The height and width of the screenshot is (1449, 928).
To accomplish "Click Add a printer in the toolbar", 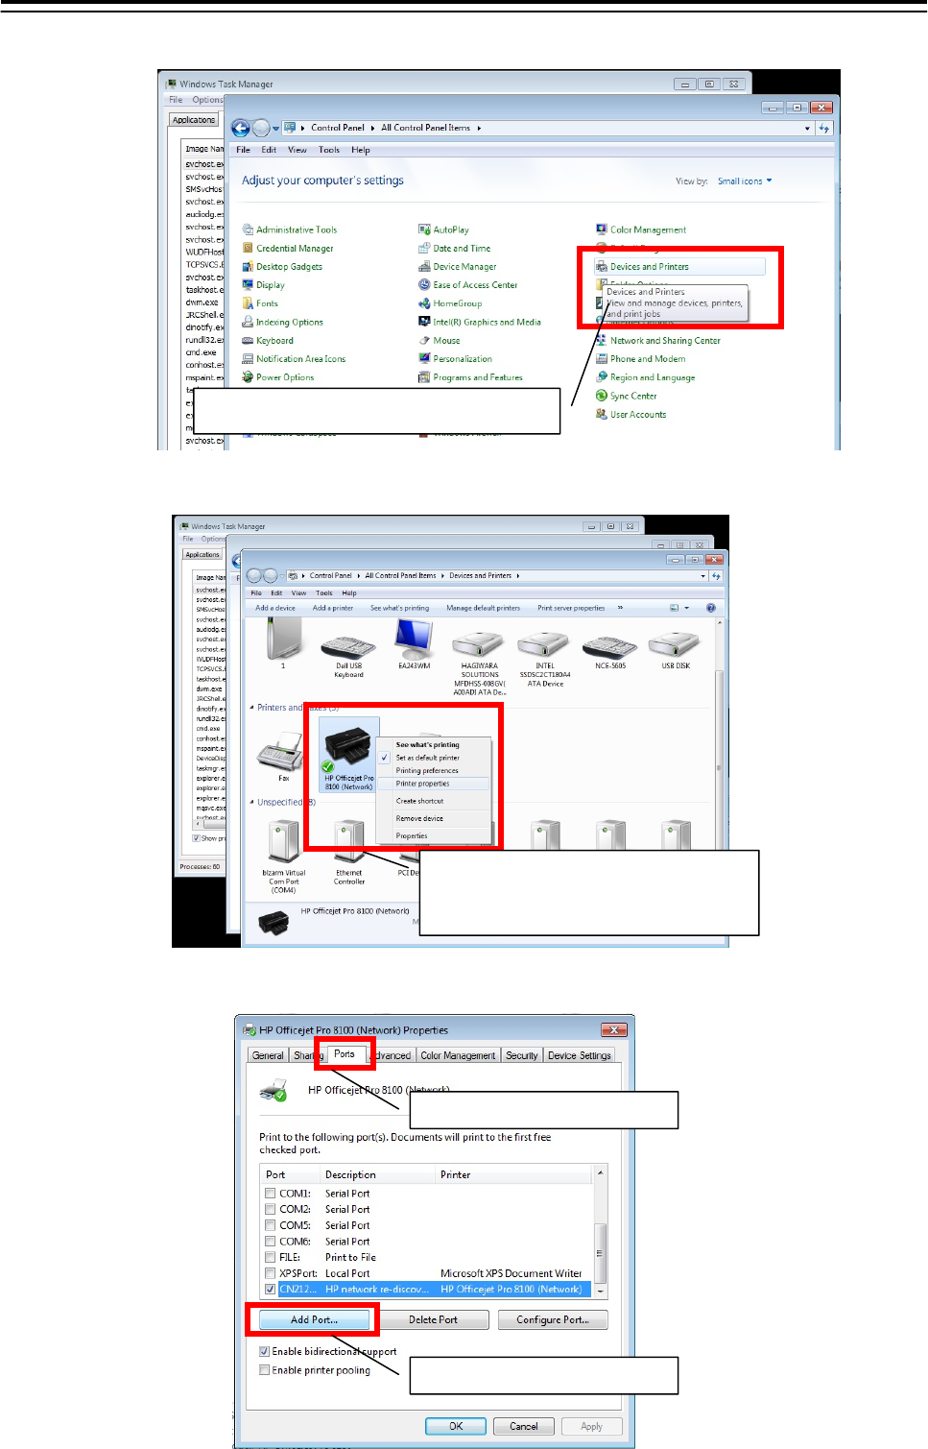I will point(333,608).
